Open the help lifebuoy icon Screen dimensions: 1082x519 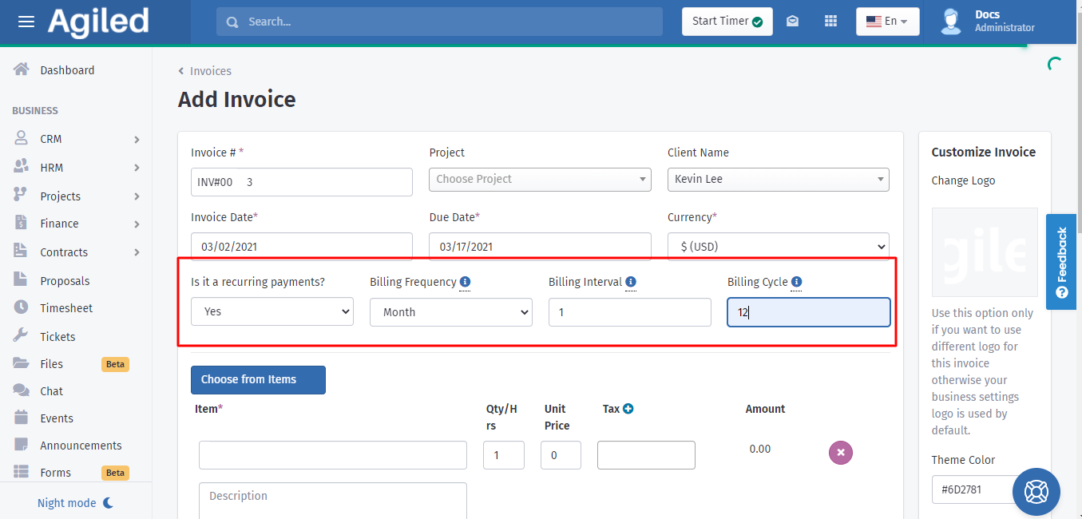tap(1036, 492)
